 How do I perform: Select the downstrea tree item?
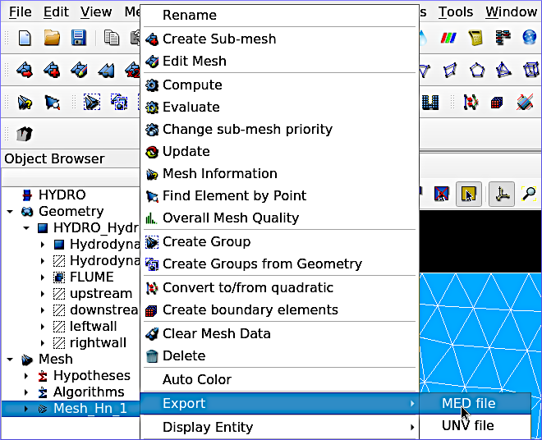click(x=103, y=310)
